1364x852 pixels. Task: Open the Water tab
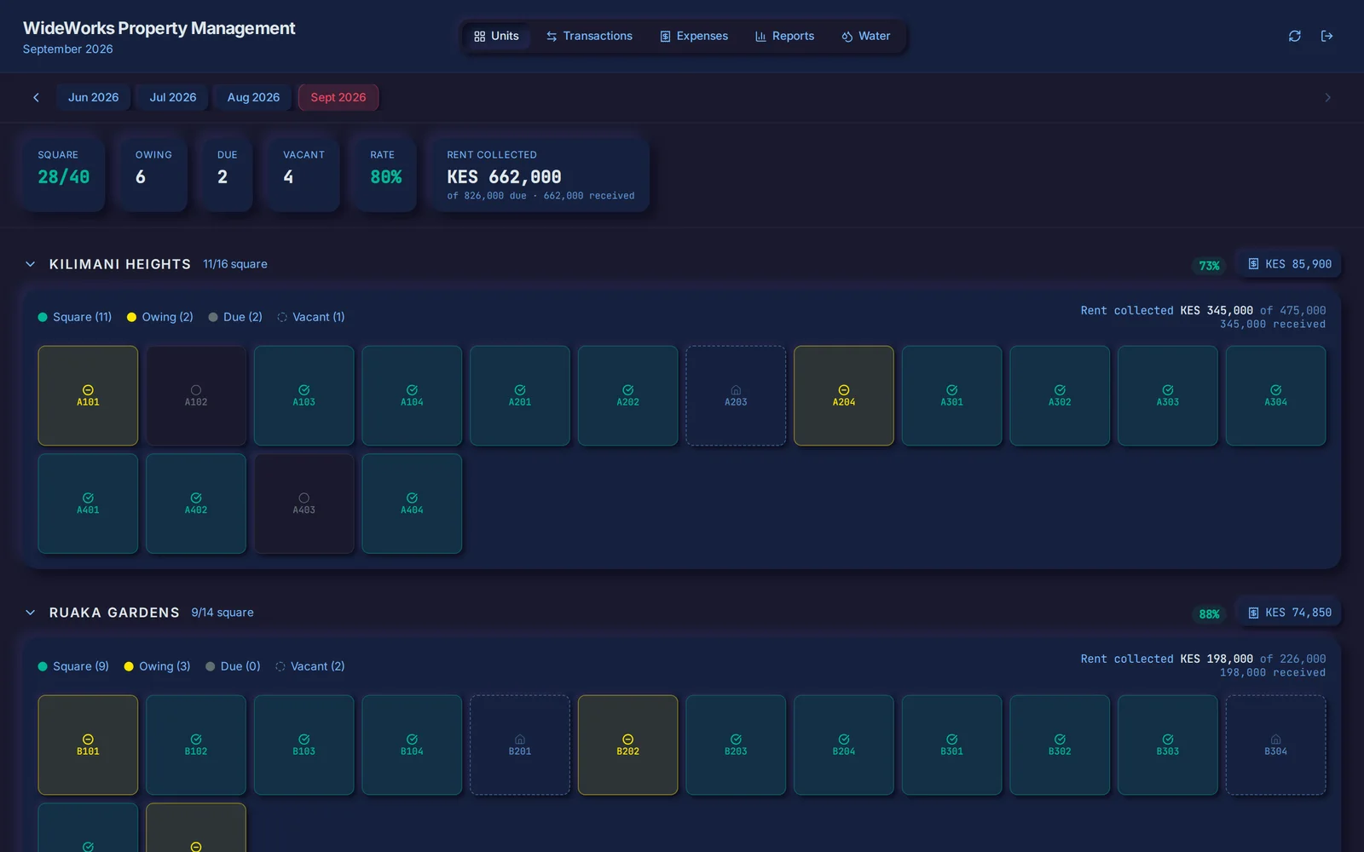coord(865,36)
